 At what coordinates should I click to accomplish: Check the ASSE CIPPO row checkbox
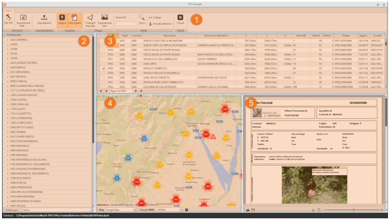tap(104, 64)
